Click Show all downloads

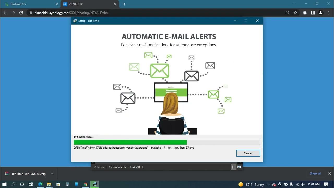point(315,174)
